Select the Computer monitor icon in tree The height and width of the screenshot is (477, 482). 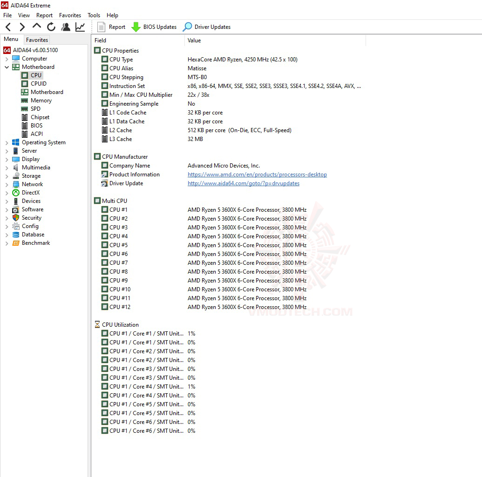[x=16, y=58]
